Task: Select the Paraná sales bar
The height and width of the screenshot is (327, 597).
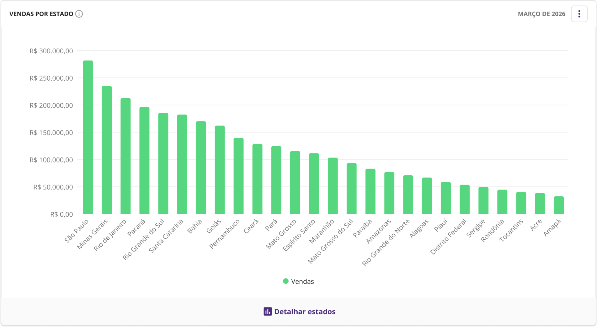Action: point(144,160)
